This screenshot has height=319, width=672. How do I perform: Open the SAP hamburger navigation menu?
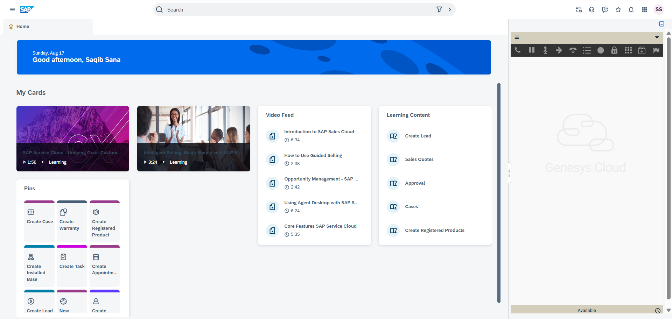(x=12, y=10)
